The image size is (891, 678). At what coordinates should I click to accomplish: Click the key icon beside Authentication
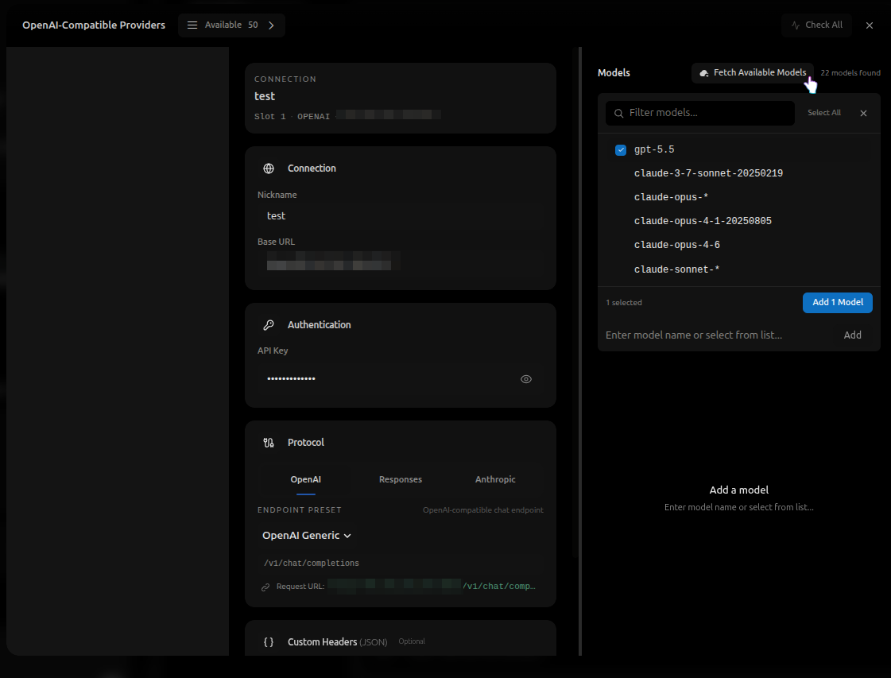click(269, 324)
